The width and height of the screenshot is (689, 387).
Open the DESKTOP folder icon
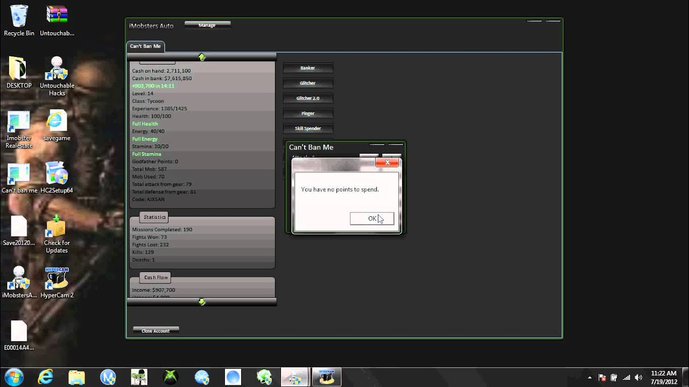pyautogui.click(x=19, y=73)
